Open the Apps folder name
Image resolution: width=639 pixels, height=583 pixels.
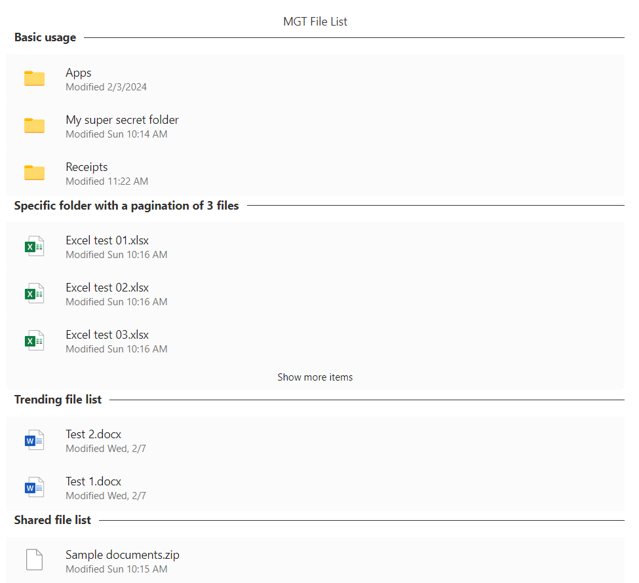[x=79, y=73]
